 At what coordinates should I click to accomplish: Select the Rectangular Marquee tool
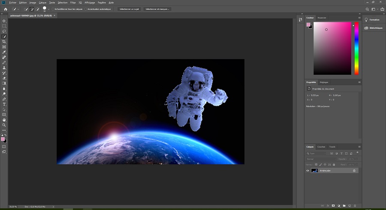4,26
